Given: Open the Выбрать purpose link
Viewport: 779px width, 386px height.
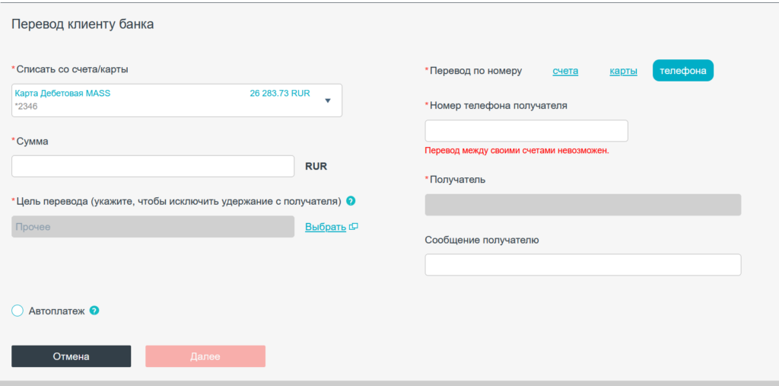Looking at the screenshot, I should 326,227.
